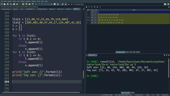Click console vertical scrollbar
Screen dimensions: 170x96
pyautogui.click(x=169, y=68)
